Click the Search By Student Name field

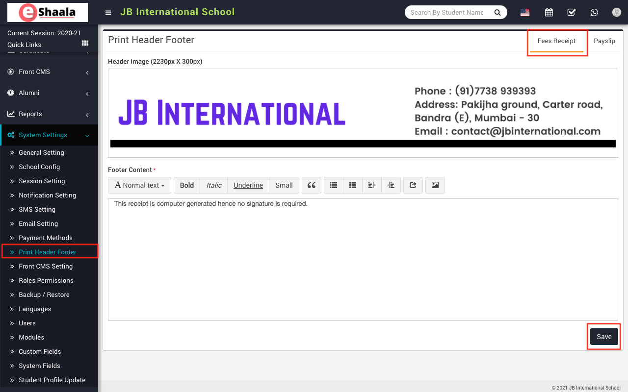point(446,13)
